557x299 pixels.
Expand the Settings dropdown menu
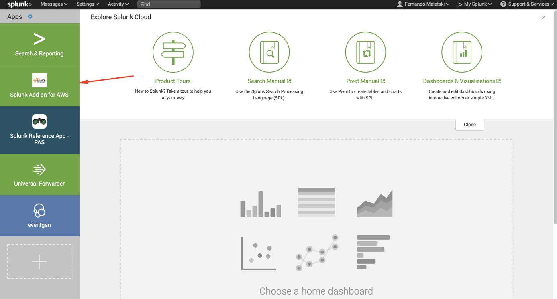(88, 4)
